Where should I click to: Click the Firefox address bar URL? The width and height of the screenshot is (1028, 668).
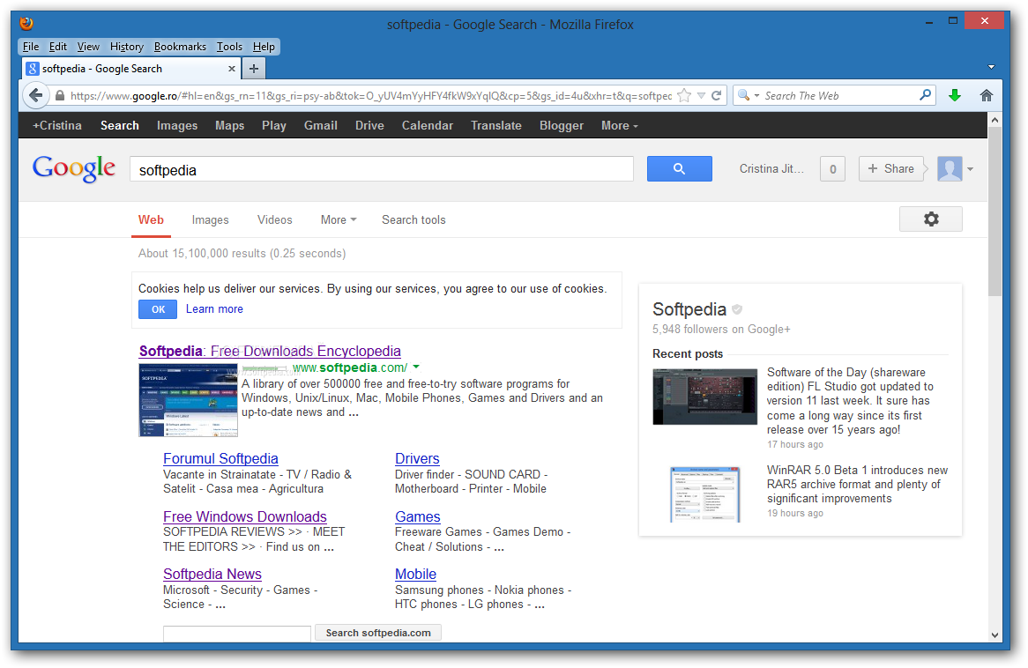[370, 96]
